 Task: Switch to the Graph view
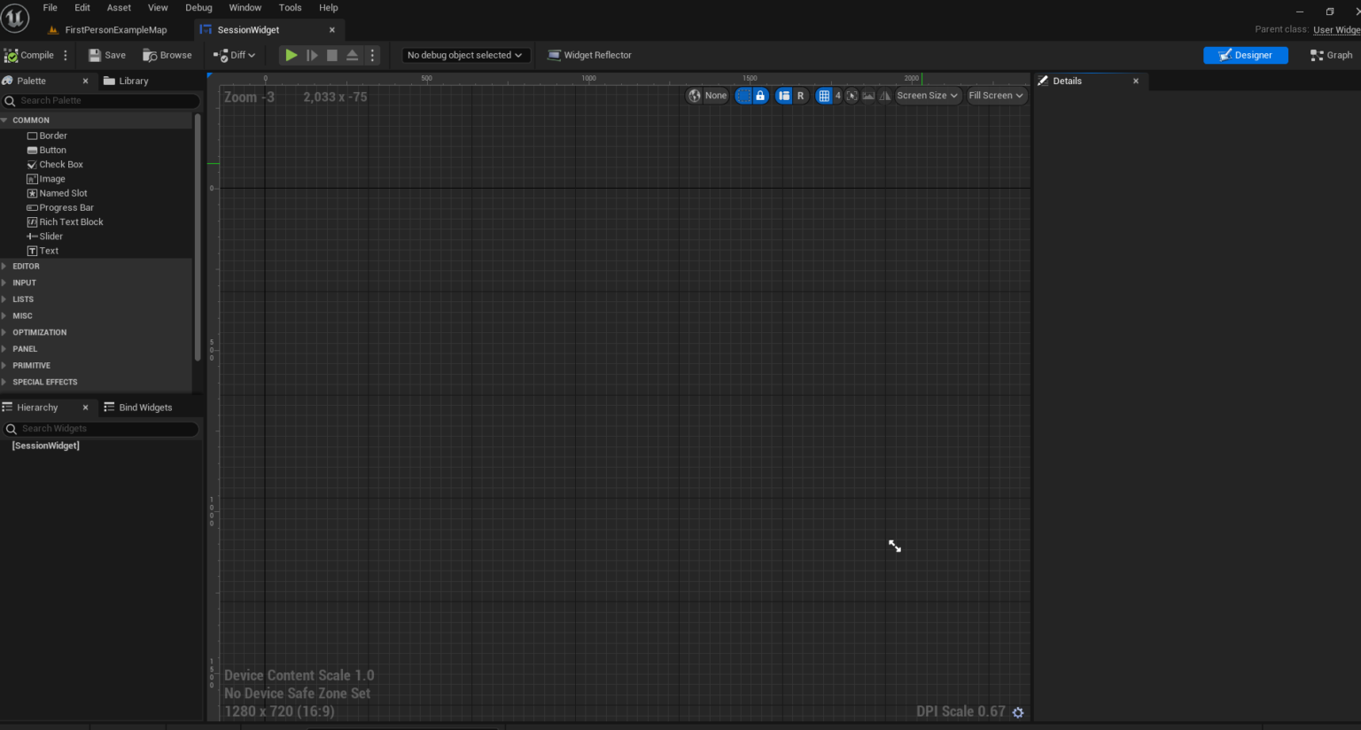pyautogui.click(x=1331, y=55)
